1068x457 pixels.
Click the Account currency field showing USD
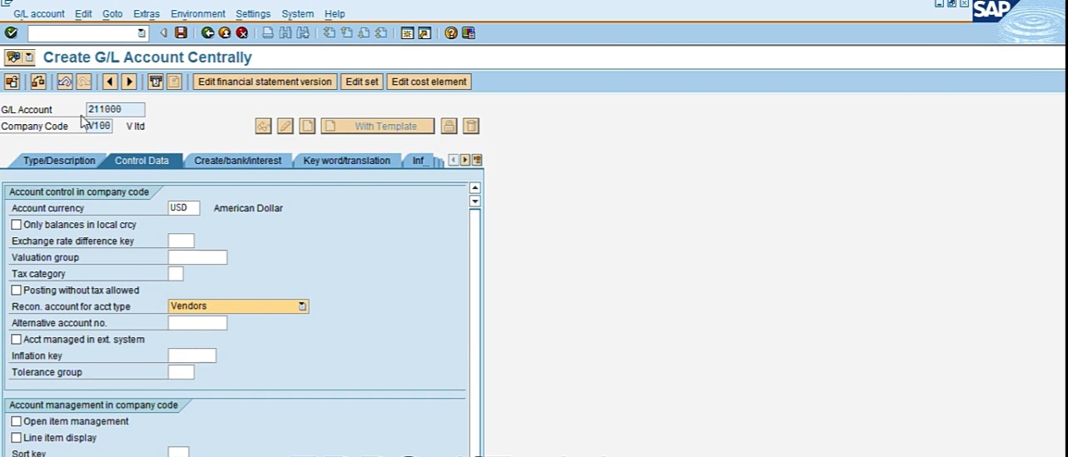tap(184, 208)
